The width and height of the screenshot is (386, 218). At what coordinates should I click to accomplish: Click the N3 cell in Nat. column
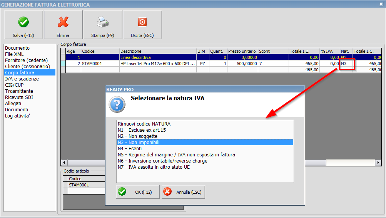coord(346,64)
